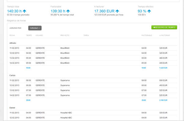Click the 123,559 EUR promedio por hora text
The height and width of the screenshot is (121, 184).
[109, 15]
